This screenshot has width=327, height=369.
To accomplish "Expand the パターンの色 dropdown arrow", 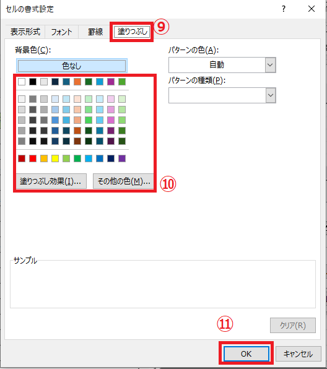I will [270, 65].
